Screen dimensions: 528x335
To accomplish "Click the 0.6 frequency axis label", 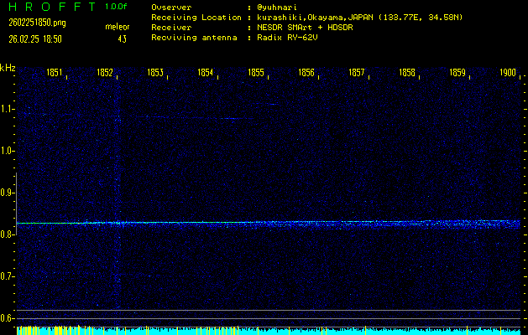I will click(x=7, y=318).
